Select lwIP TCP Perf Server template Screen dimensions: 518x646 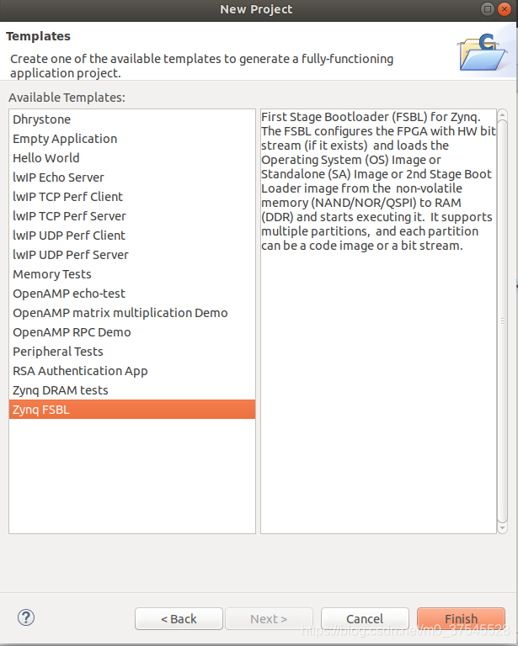tap(132, 216)
